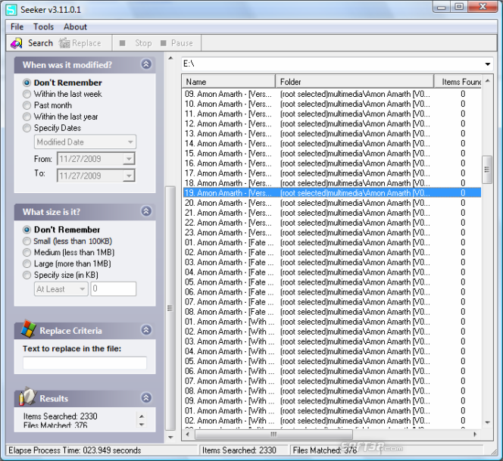The width and height of the screenshot is (503, 461).
Task: Click the Search magnifier toolbar icon
Action: [x=17, y=43]
